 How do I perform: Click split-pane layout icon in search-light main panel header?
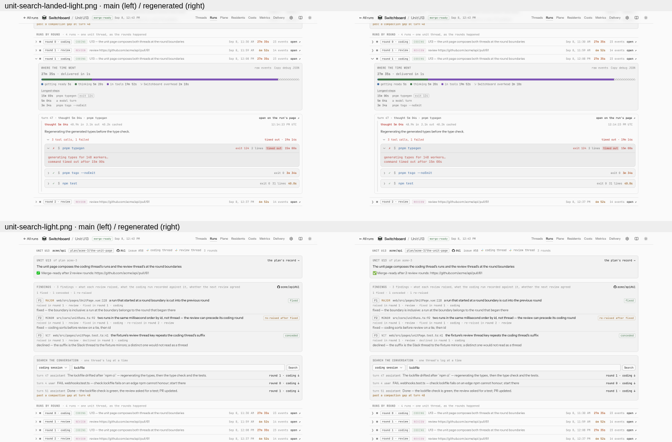point(301,239)
